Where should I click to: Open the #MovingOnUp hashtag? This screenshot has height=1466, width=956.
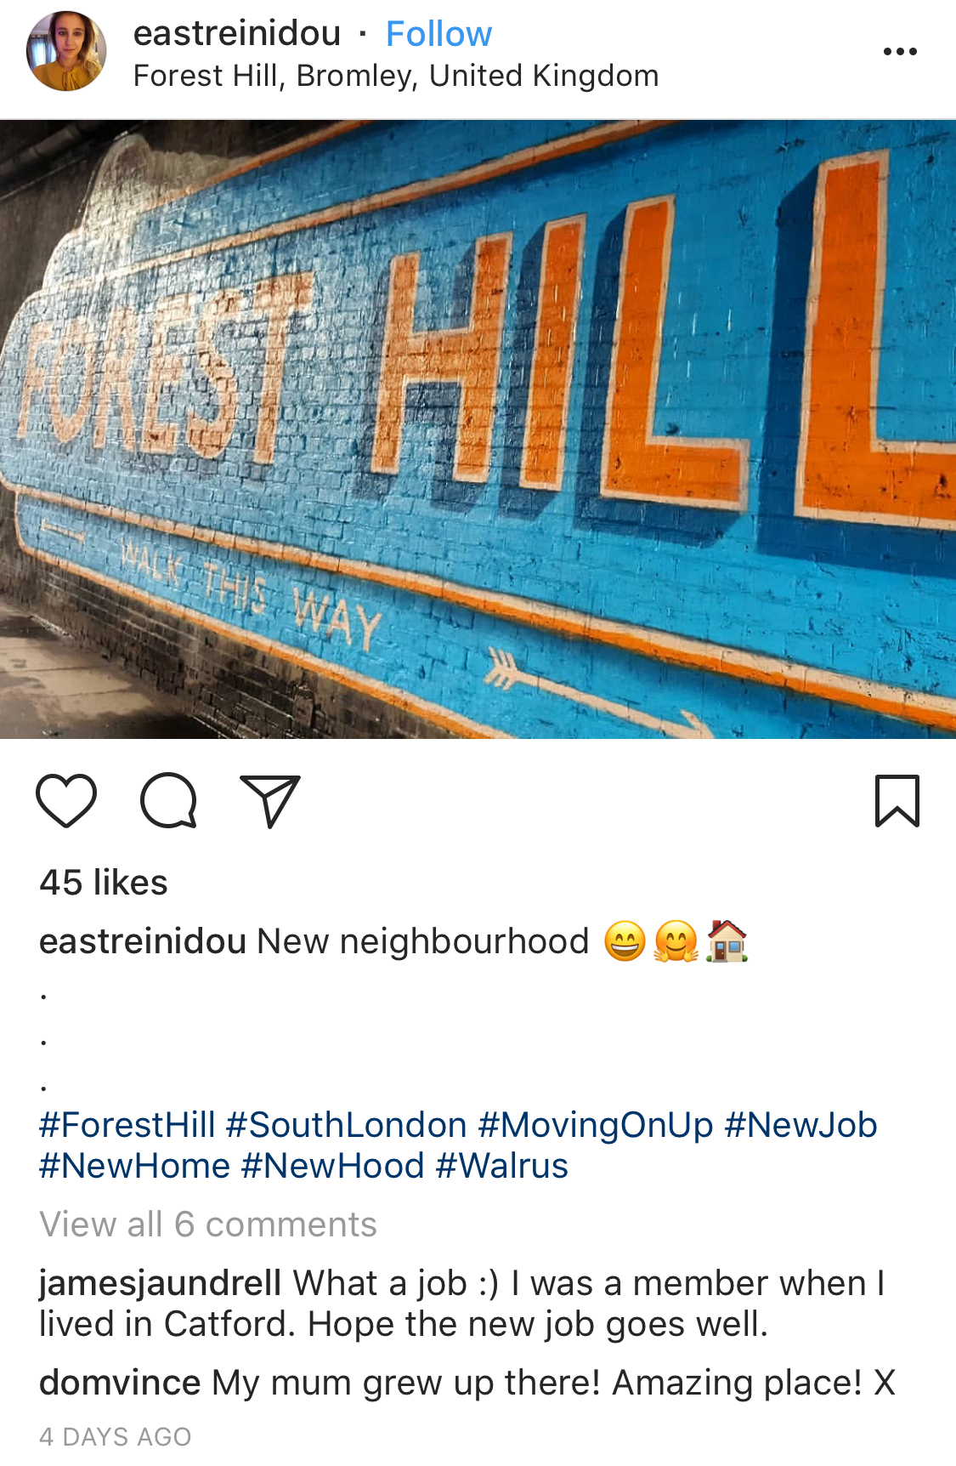click(x=596, y=1125)
